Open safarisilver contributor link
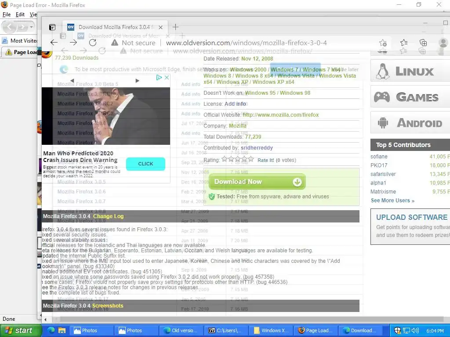Screen dimensions: 450x337 [x=383, y=174]
